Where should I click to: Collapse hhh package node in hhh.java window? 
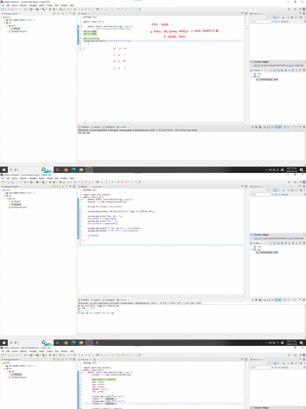coord(7,371)
